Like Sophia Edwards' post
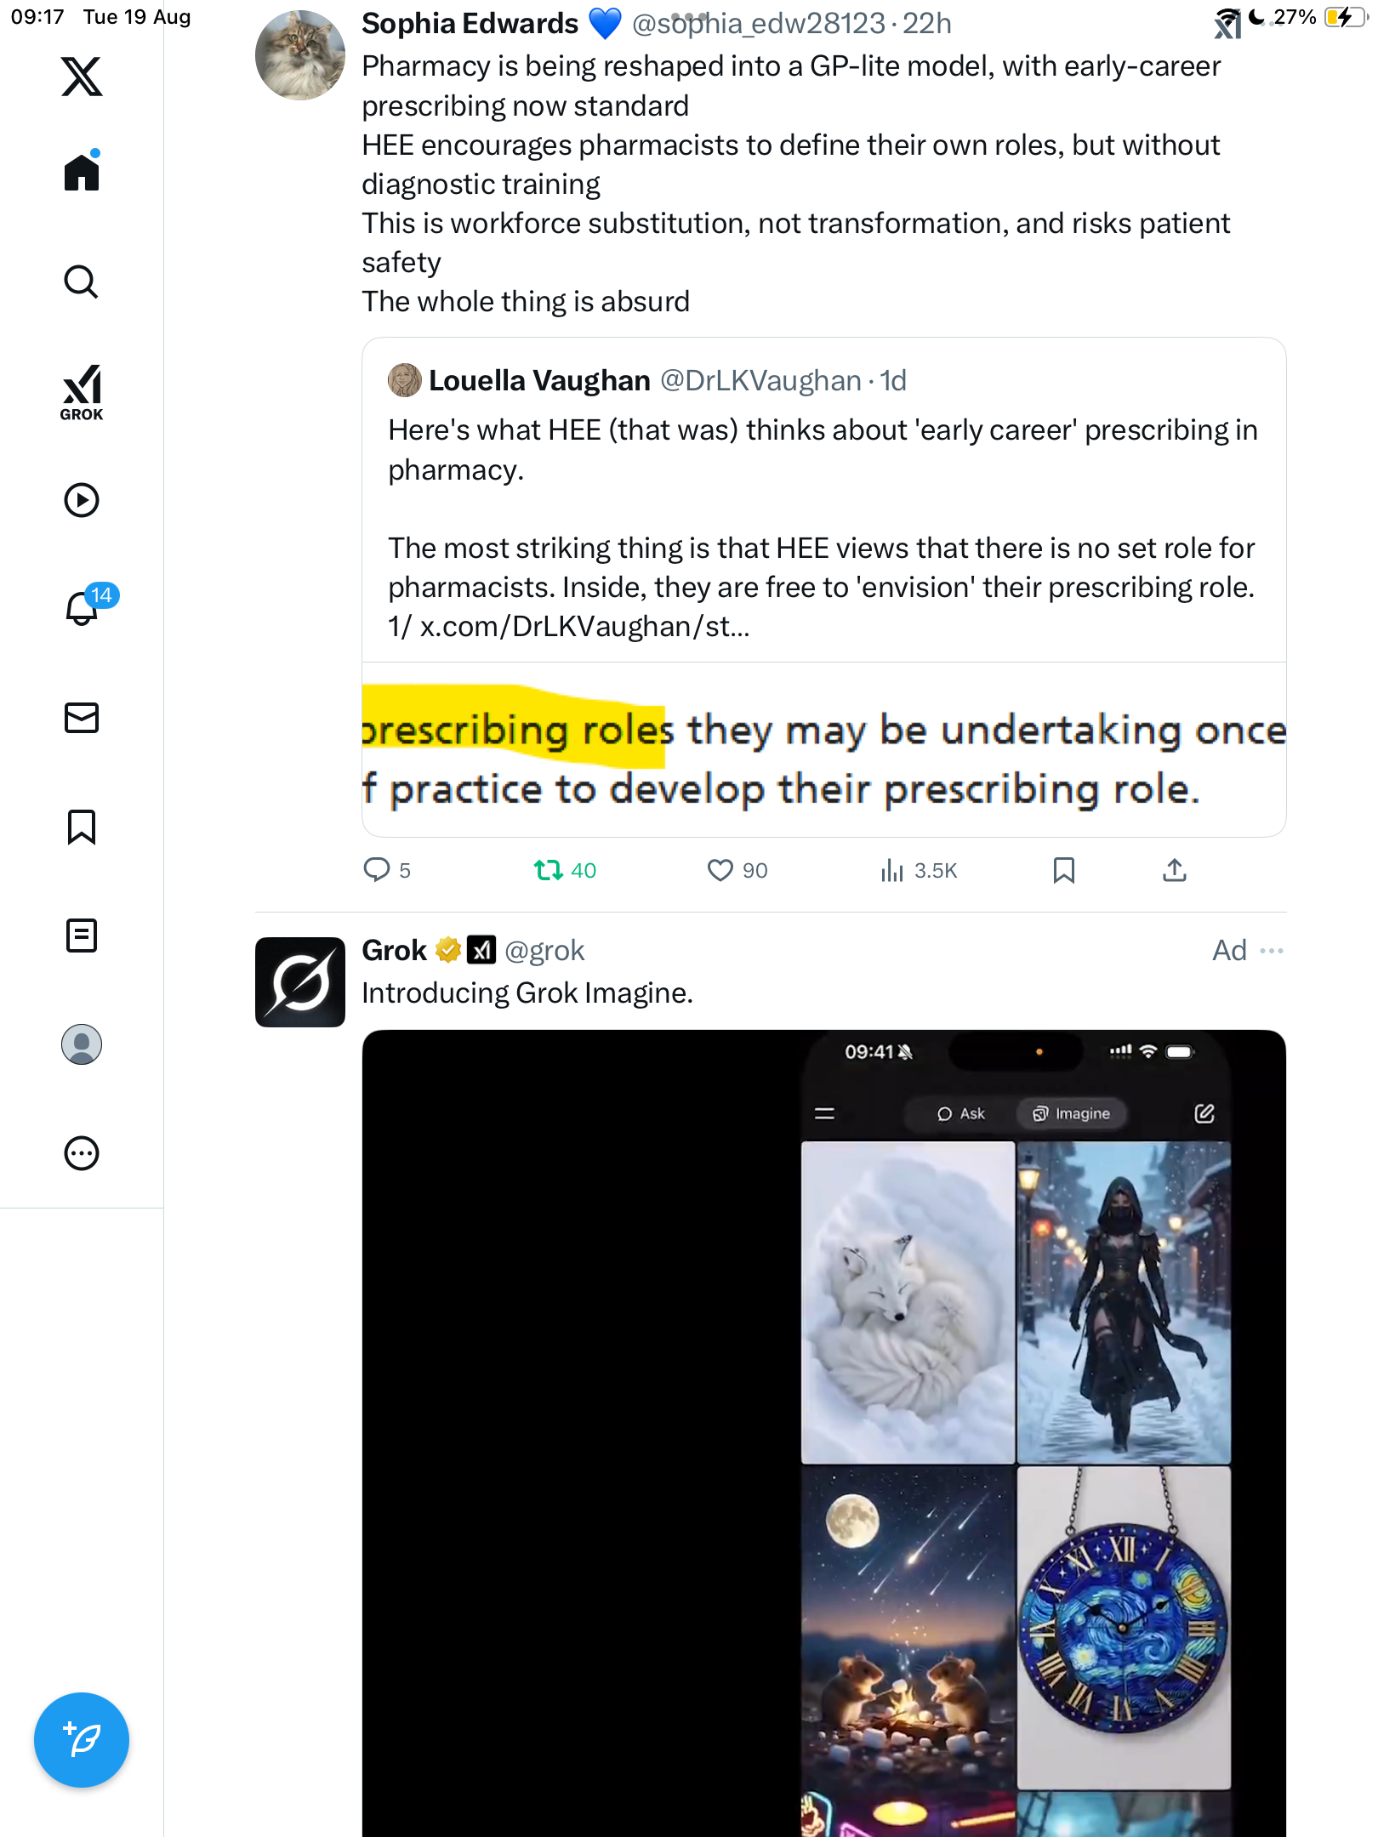Viewport: 1378px width, 1837px height. (x=720, y=870)
